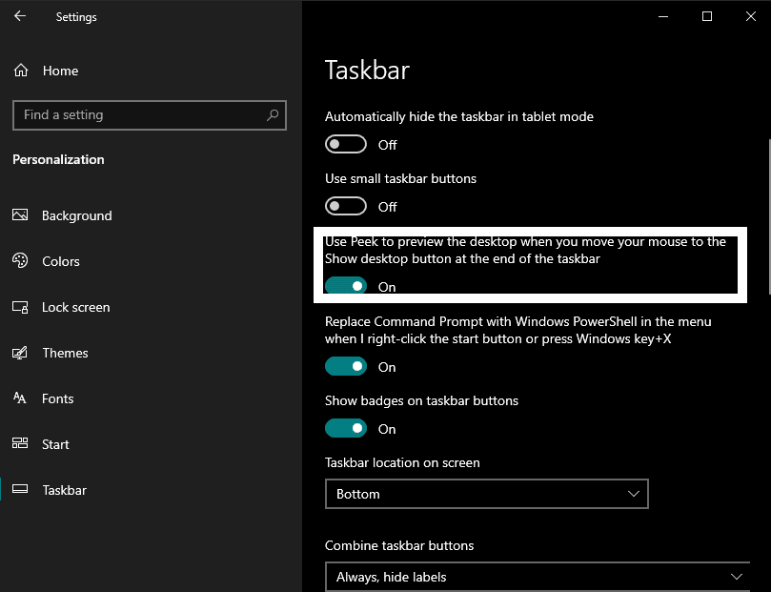Select Taskbar in the Personalization sidebar
The width and height of the screenshot is (771, 592).
click(x=64, y=490)
